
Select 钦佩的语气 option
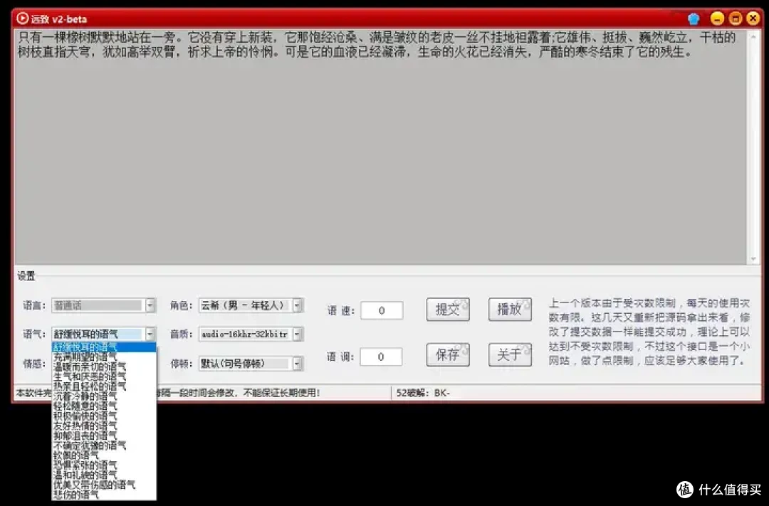104,455
